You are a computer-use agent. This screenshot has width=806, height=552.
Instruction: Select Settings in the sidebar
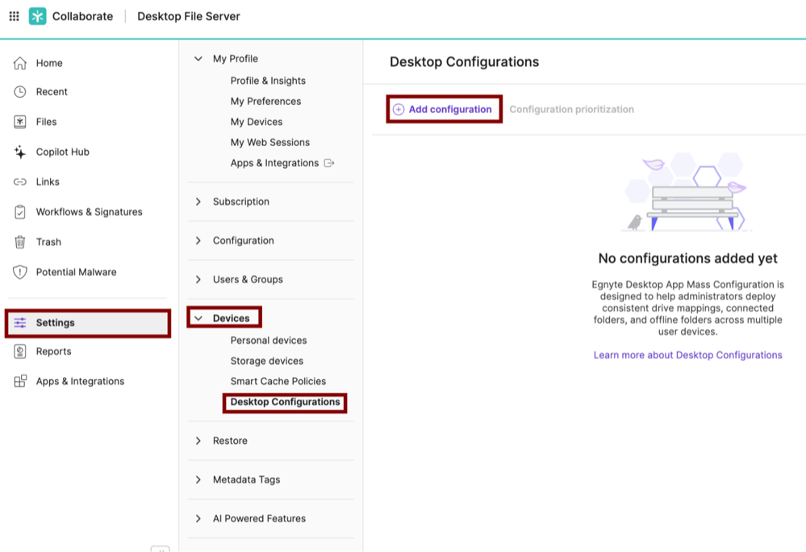tap(87, 323)
